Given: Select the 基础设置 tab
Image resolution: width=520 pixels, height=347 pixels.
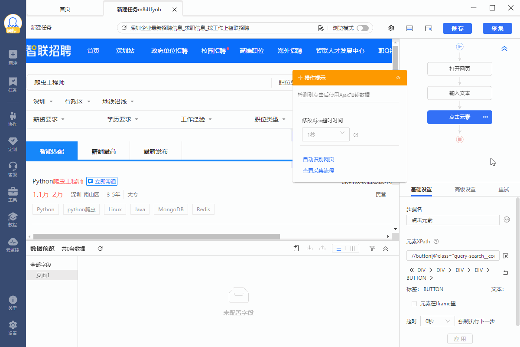Looking at the screenshot, I should click(421, 190).
